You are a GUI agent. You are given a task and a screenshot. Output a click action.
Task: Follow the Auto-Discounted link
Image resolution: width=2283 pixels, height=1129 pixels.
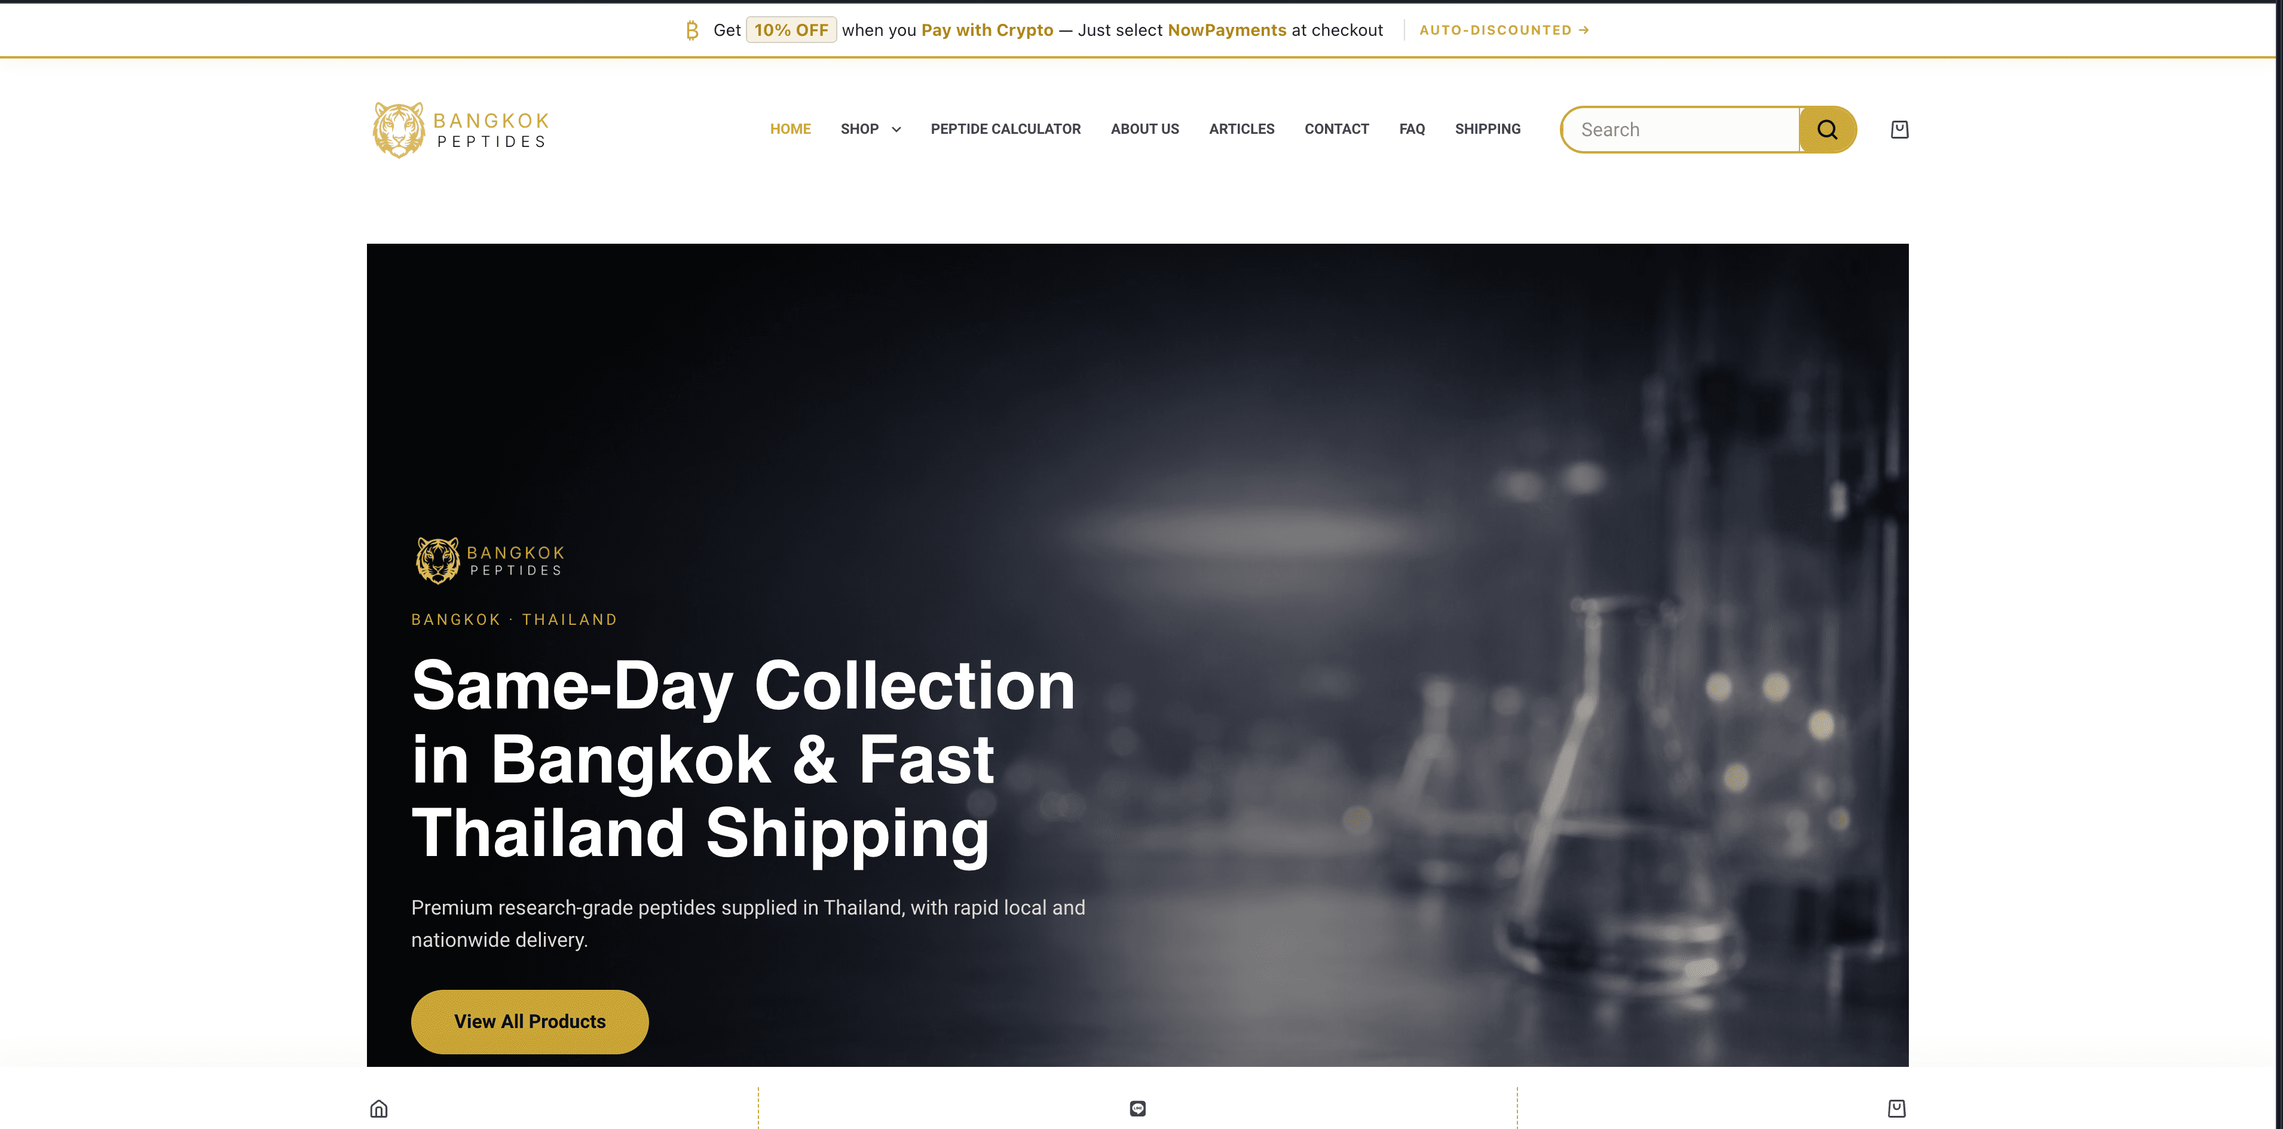(1503, 30)
